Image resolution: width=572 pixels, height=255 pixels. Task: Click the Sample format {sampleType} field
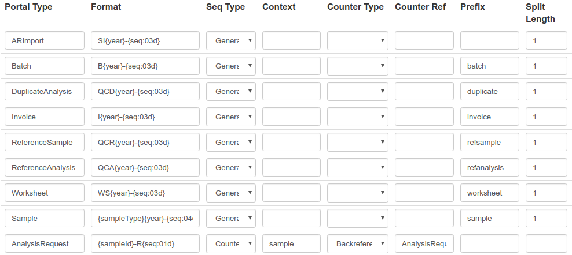point(145,219)
